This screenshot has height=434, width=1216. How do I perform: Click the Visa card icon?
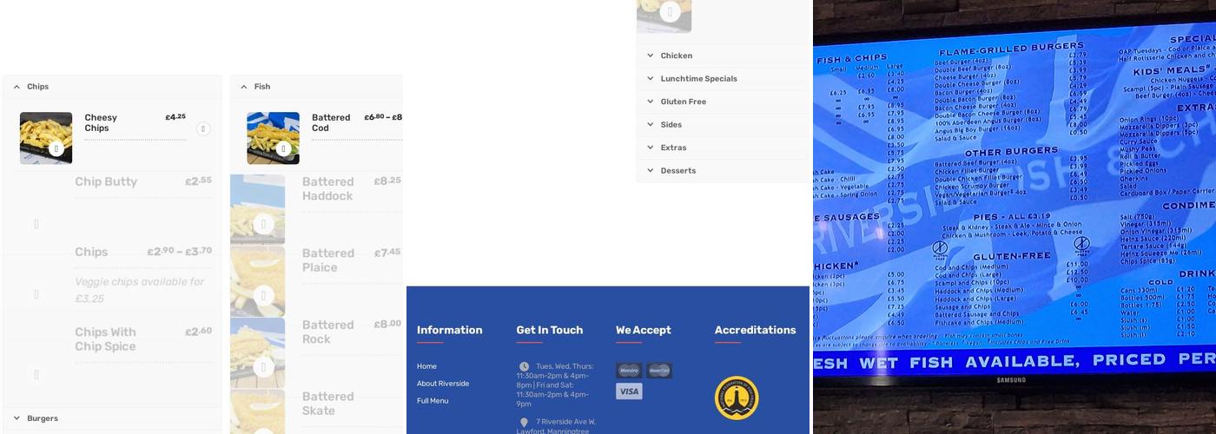[x=629, y=391]
